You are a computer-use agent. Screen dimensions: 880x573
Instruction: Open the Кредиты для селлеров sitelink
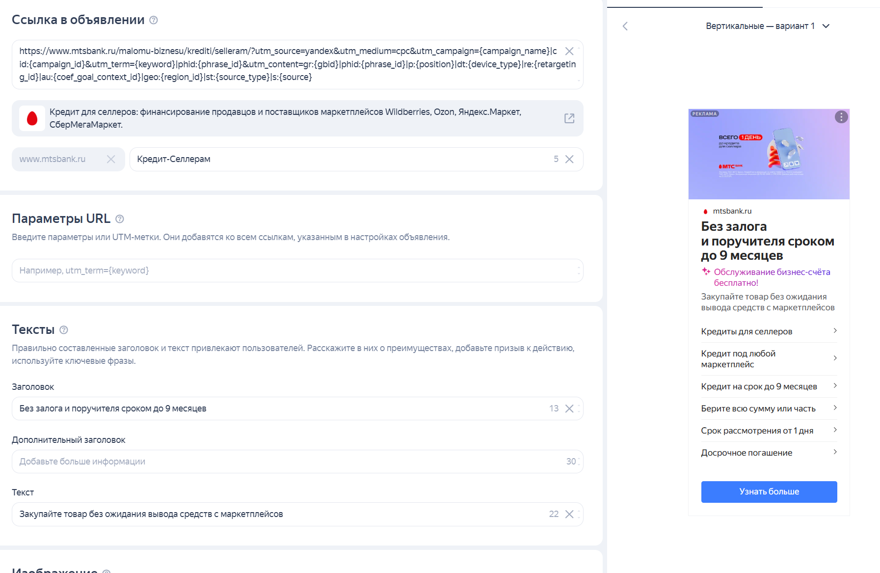(769, 331)
